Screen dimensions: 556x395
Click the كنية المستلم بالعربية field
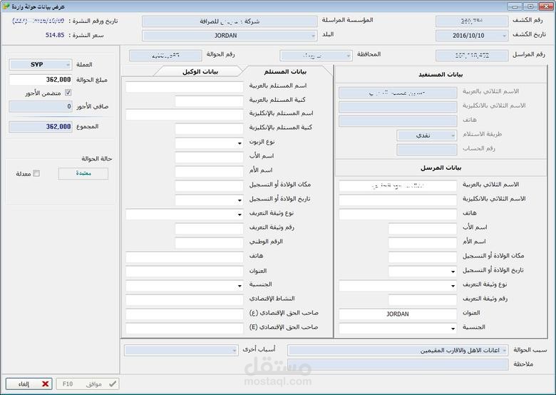tap(209, 101)
